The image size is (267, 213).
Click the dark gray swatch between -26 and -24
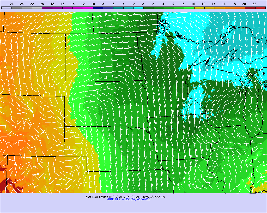click(17, 8)
